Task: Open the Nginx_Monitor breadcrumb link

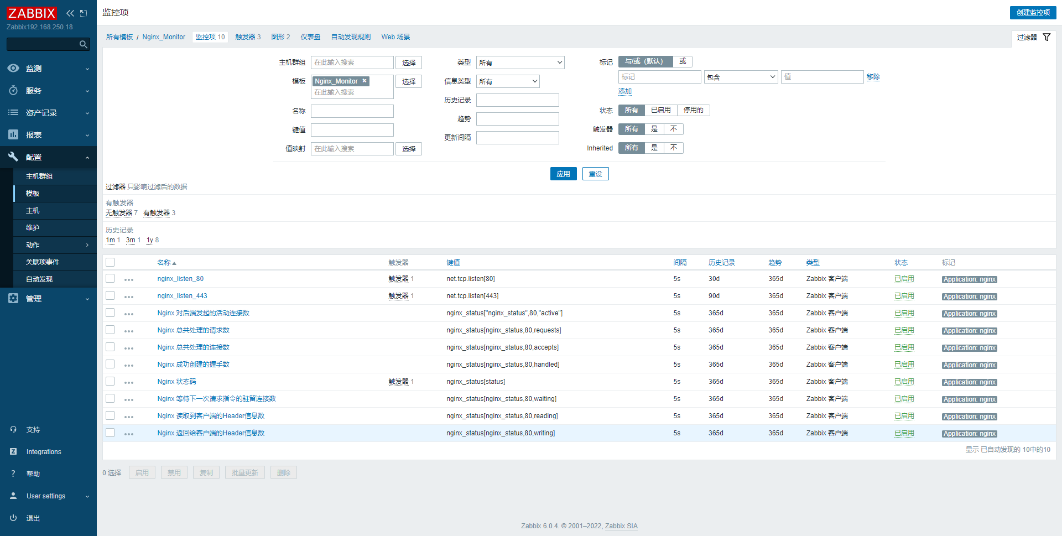Action: 164,37
